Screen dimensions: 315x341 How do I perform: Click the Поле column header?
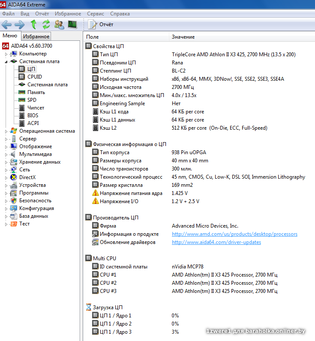tap(126, 37)
